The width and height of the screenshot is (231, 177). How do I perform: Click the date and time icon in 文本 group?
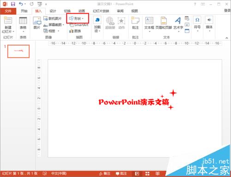(187, 18)
